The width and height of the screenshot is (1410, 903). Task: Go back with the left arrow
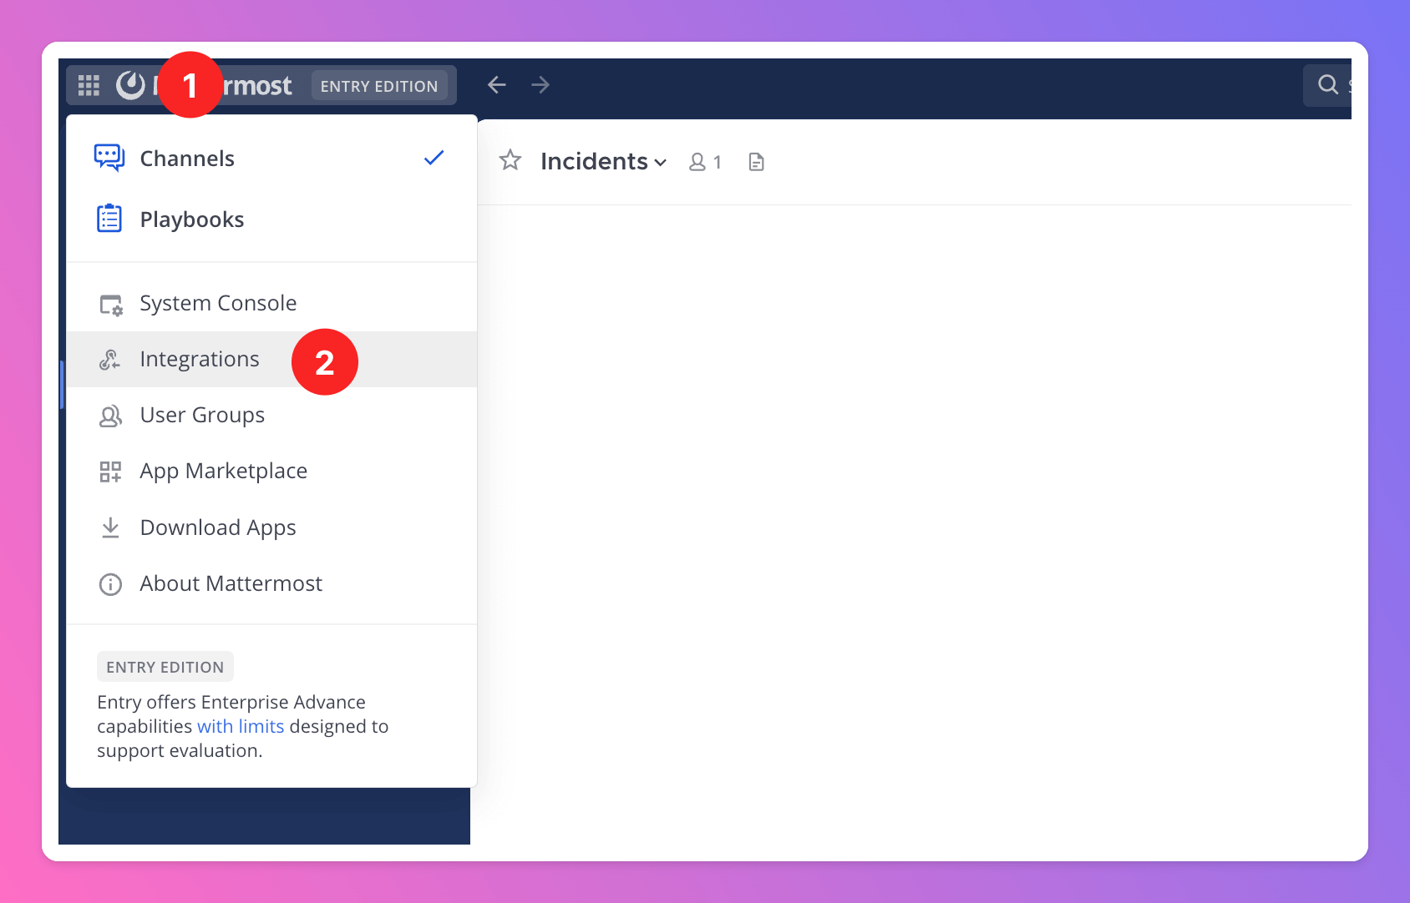tap(497, 85)
